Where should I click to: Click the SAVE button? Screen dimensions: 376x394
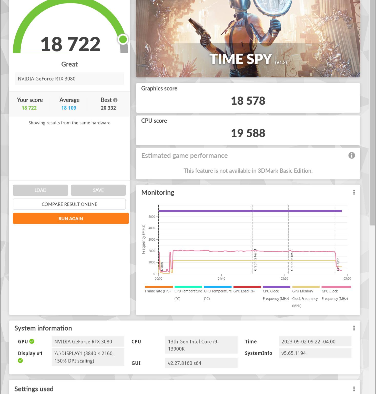pyautogui.click(x=98, y=190)
